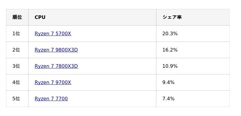Click empty space right of Ryzen 7 7700 link
This screenshot has width=241, height=116.
click(x=112, y=99)
